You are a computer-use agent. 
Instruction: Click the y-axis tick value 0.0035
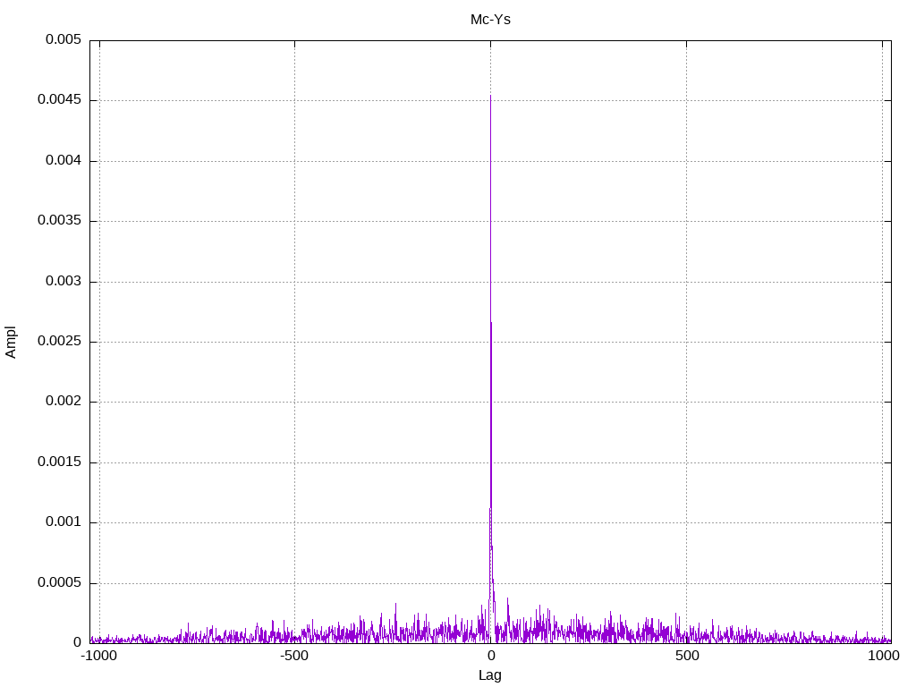[x=60, y=220]
